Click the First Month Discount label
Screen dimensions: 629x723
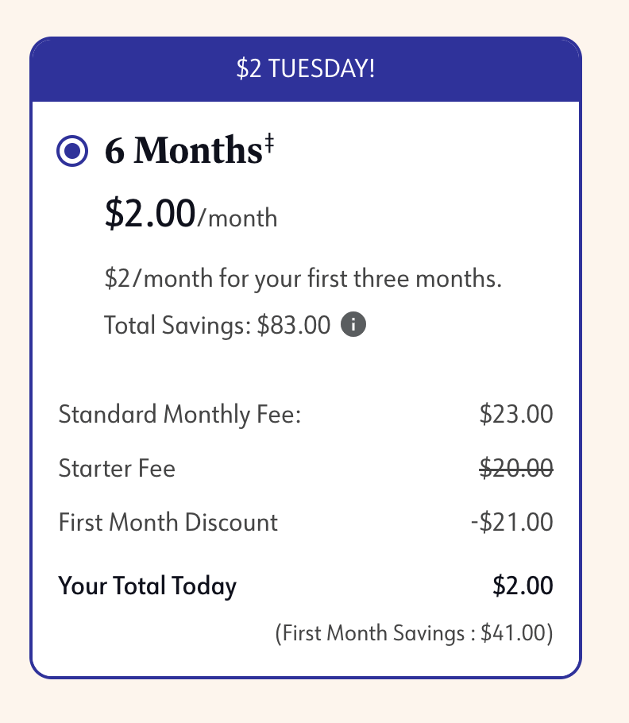coord(168,523)
